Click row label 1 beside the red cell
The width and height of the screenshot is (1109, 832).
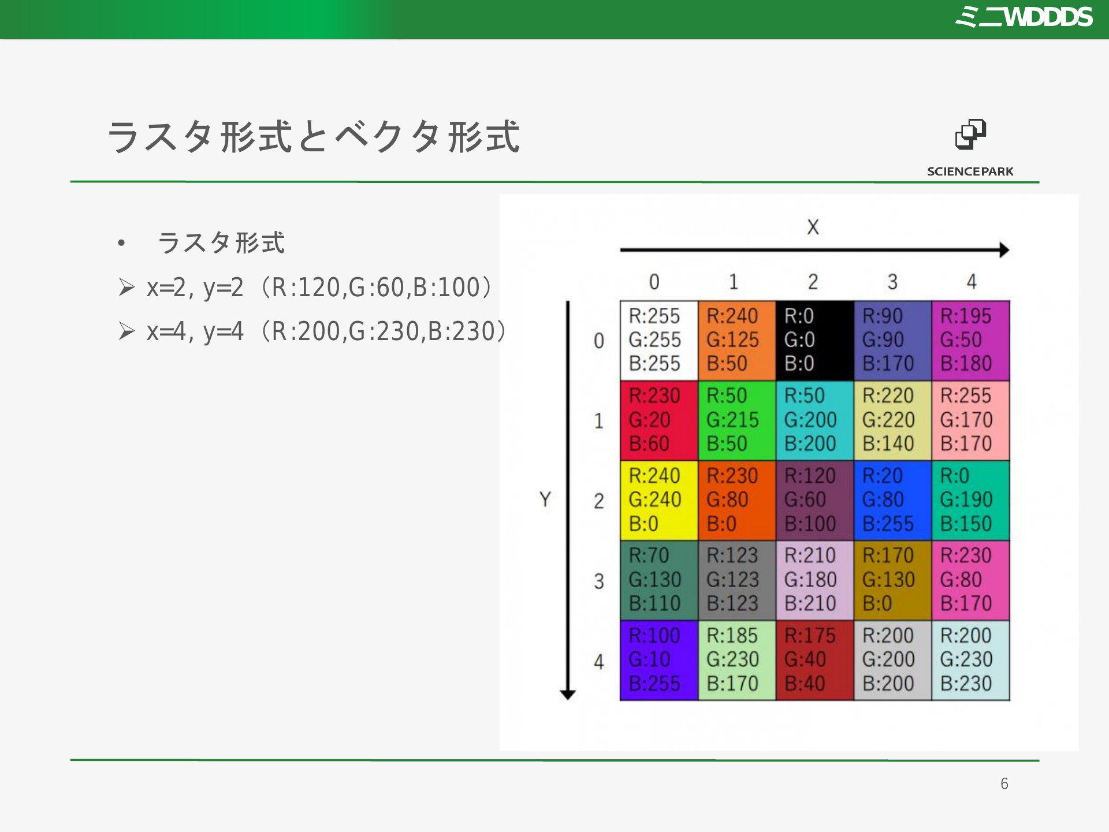click(x=599, y=421)
